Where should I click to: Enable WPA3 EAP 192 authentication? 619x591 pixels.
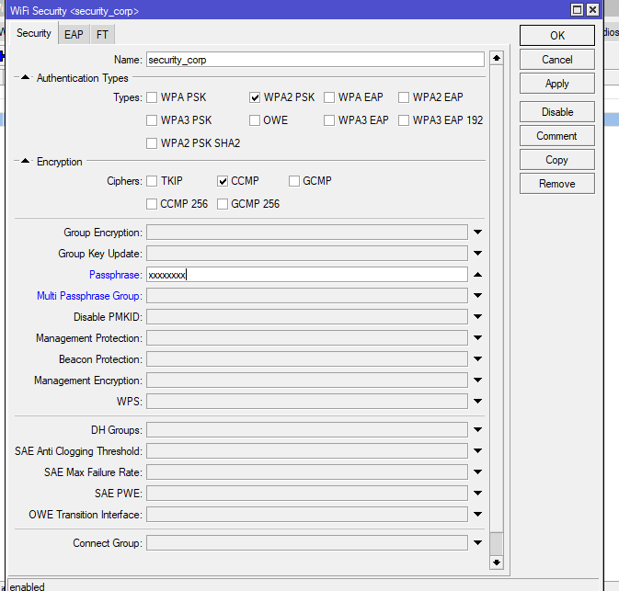tap(404, 120)
